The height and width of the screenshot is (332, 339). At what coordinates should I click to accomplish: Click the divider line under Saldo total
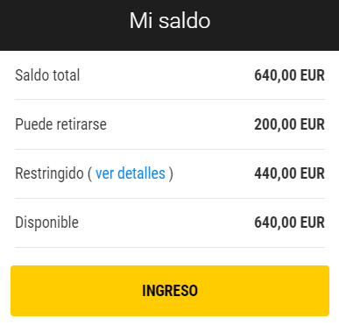coord(170,99)
